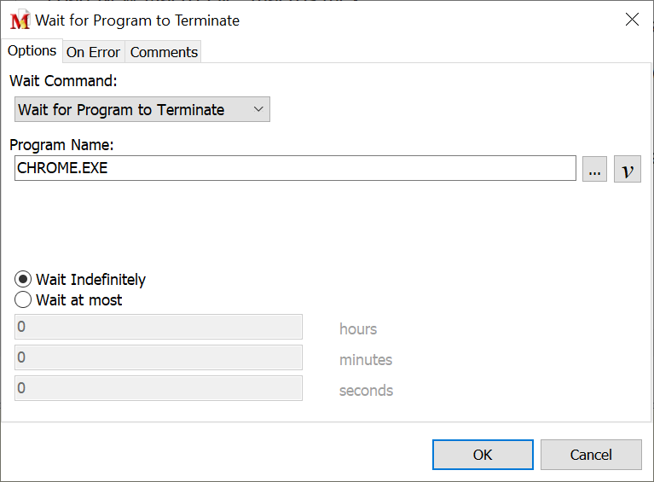
Task: Click the browse "..." button for program
Action: point(595,169)
